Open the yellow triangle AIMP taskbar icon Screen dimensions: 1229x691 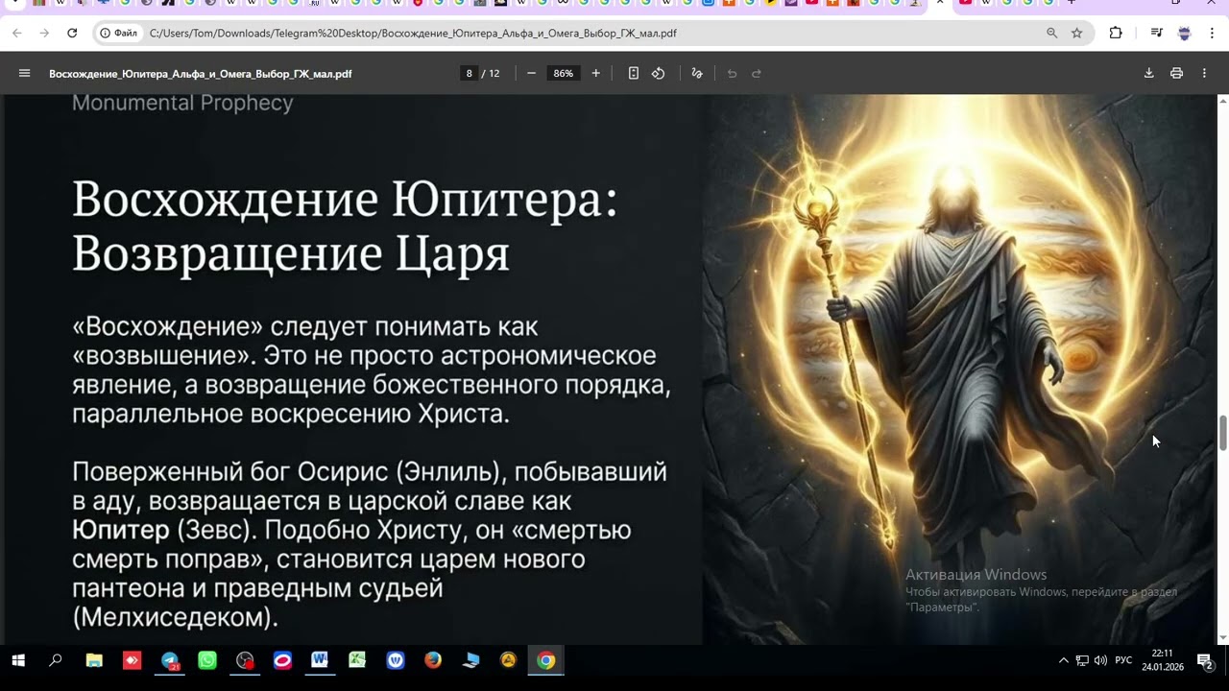pos(508,660)
